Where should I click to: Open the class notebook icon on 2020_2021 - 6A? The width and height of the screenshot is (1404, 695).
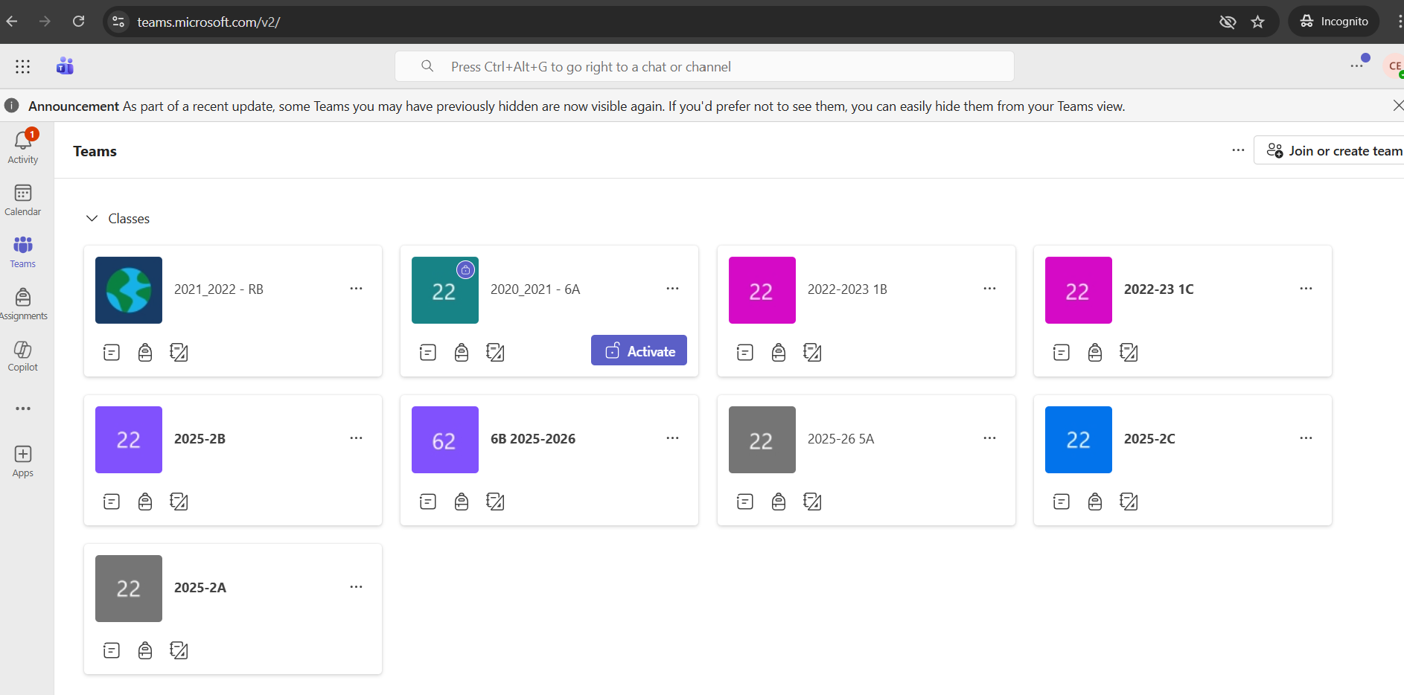point(495,353)
